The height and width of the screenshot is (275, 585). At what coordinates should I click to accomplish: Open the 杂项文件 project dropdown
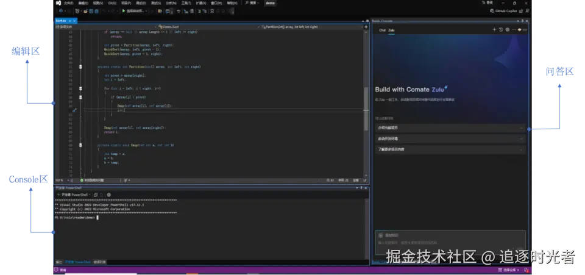[105, 27]
